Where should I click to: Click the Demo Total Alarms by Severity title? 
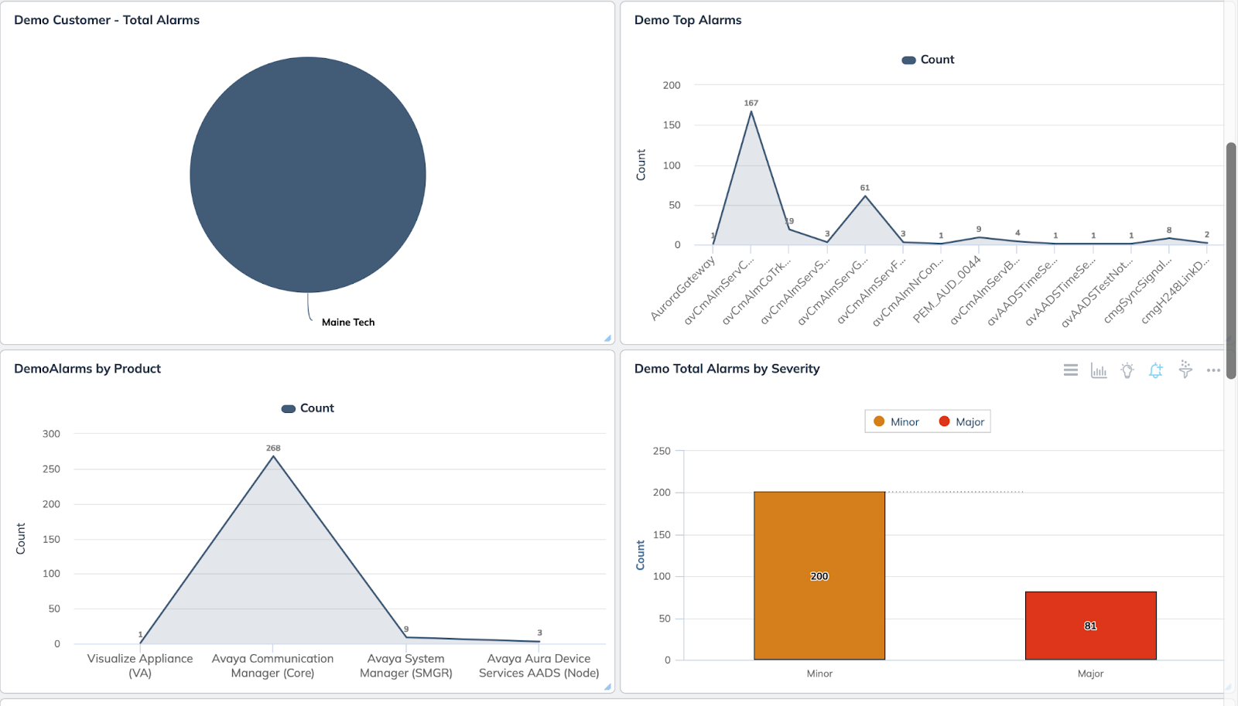(x=727, y=369)
